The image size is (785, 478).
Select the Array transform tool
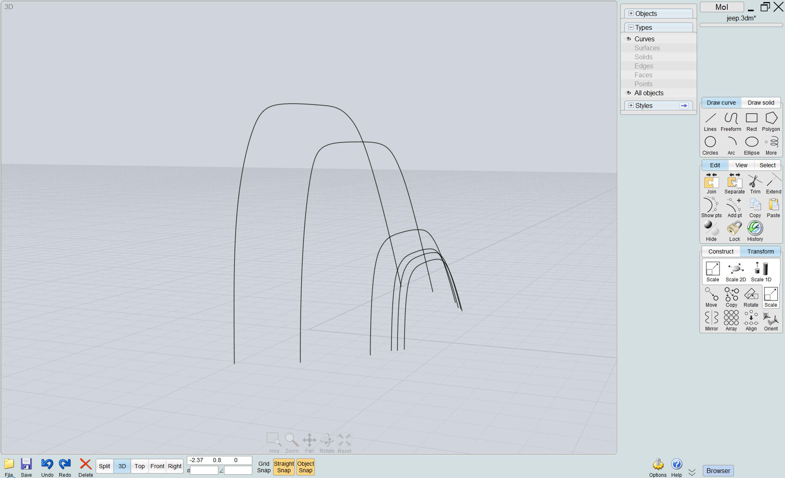pos(731,320)
